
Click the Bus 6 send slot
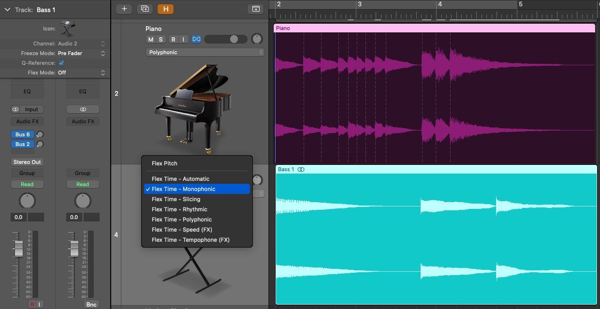point(22,134)
